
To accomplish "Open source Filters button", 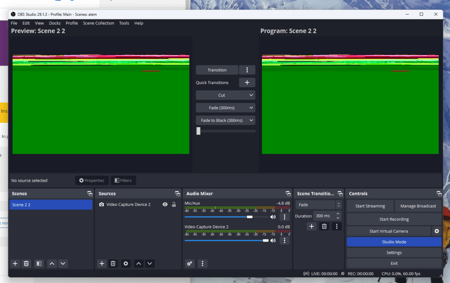I will click(123, 180).
